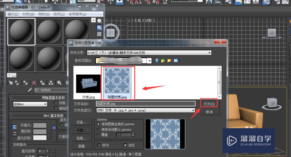Click Edit Named Selection Sets ABC icon
291x157 pixels.
pos(165,2)
